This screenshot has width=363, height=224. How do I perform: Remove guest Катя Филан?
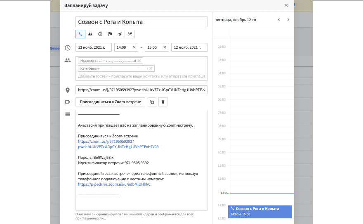coord(151,68)
